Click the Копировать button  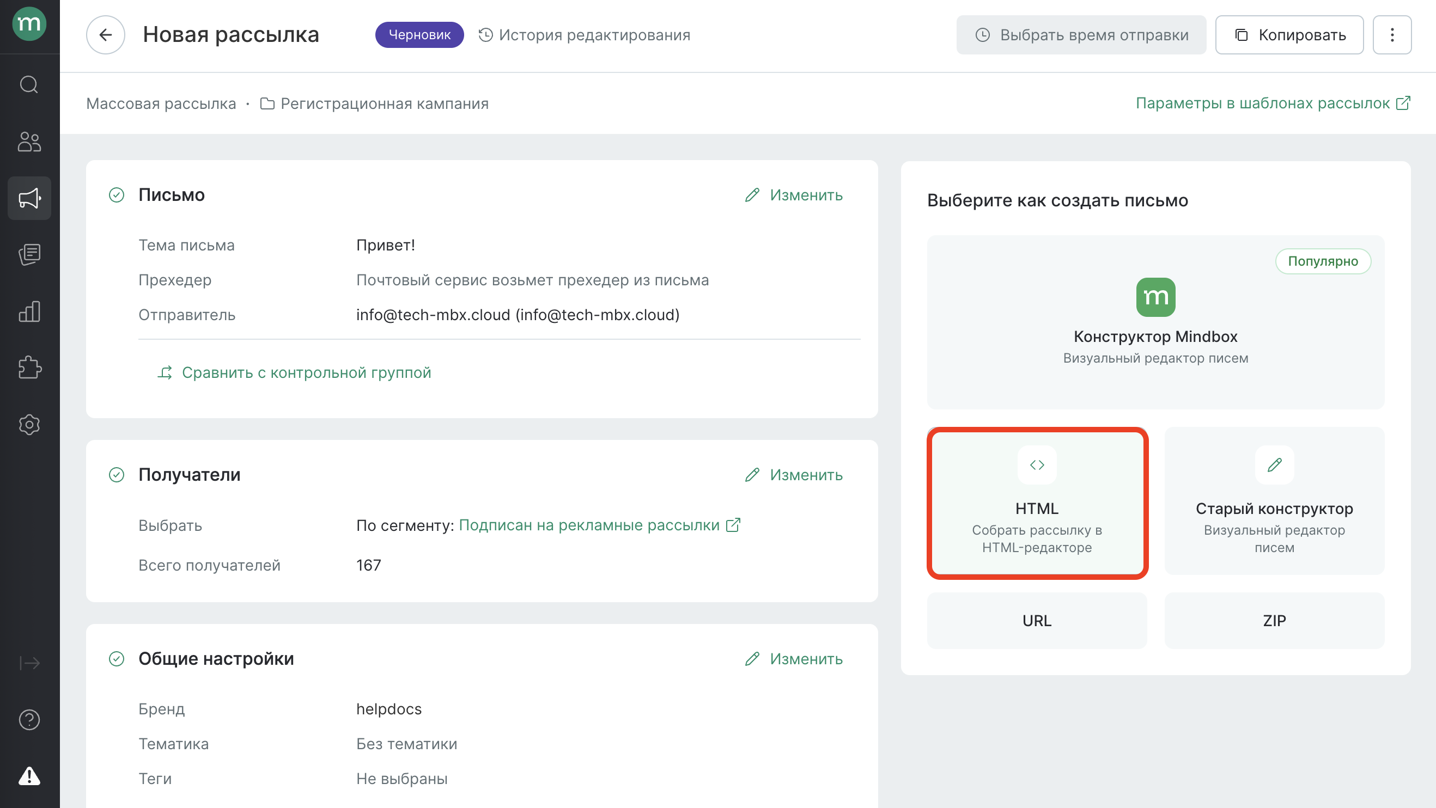1289,35
